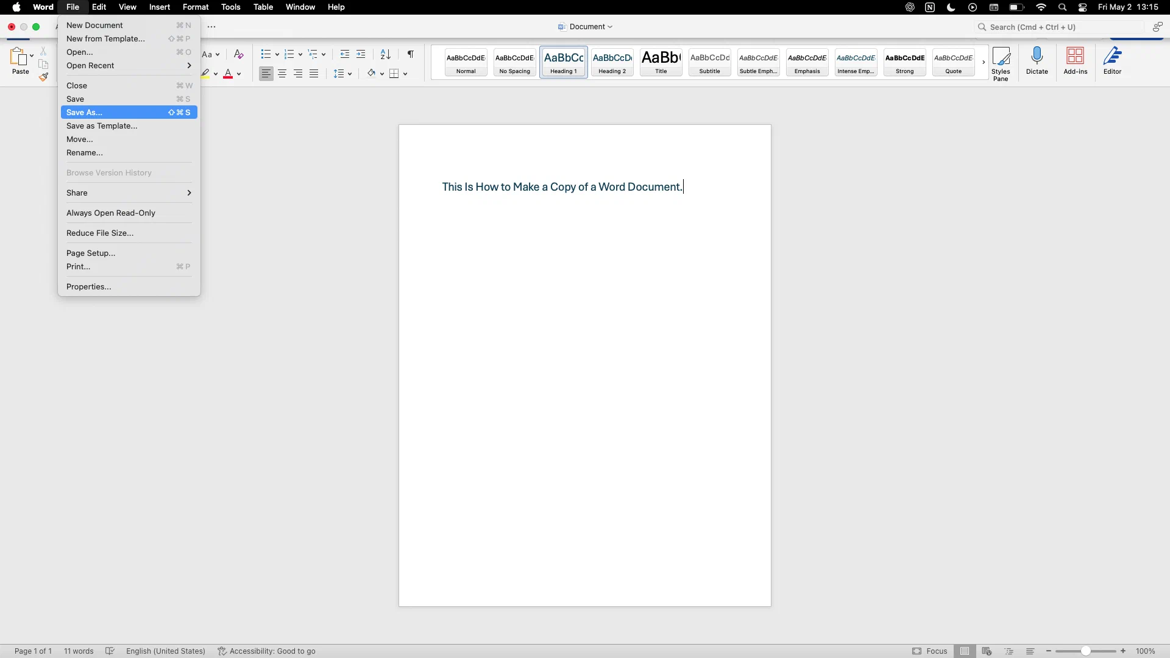The width and height of the screenshot is (1170, 658).
Task: Click the Clear Formatting icon
Action: click(x=239, y=54)
